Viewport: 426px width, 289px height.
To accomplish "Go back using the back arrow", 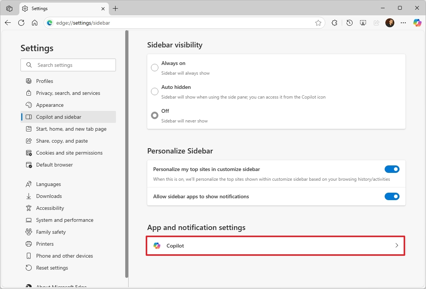I will coord(7,23).
